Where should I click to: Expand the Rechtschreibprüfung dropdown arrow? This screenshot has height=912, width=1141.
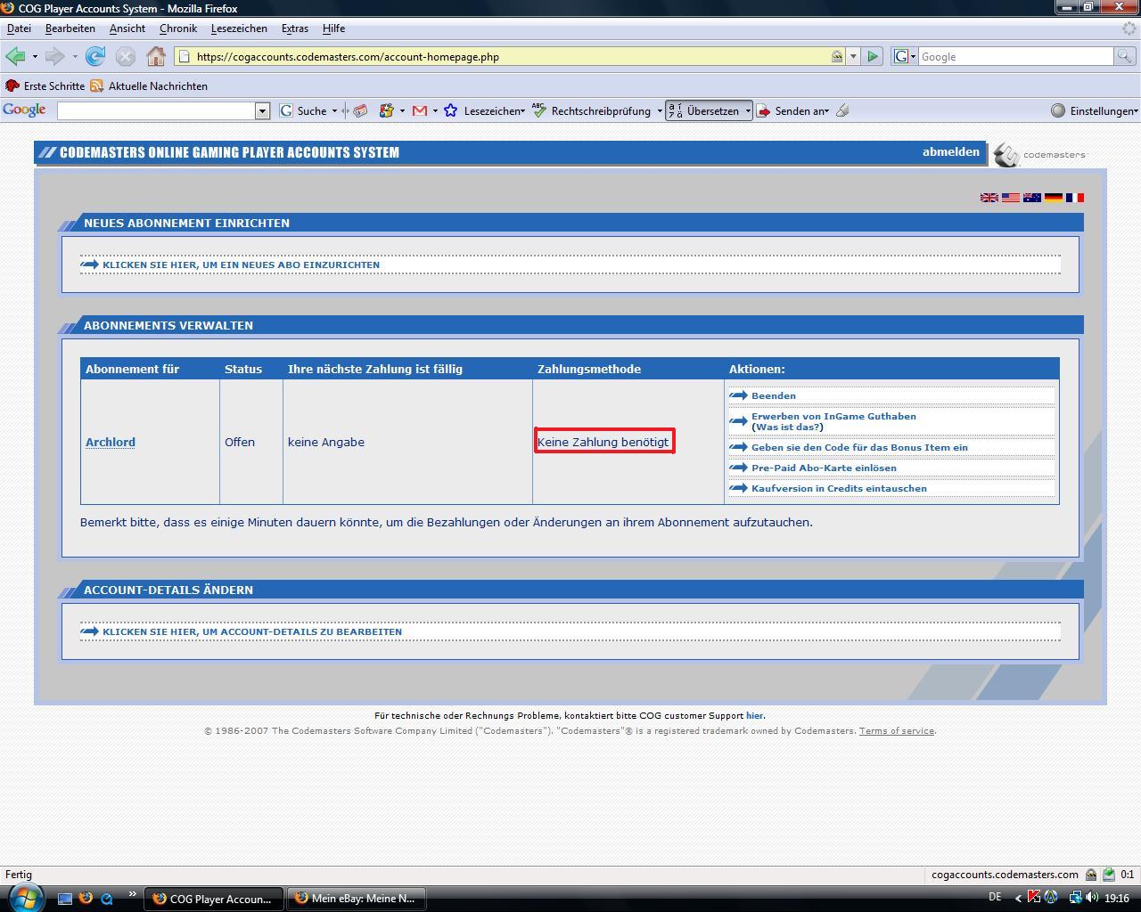[x=660, y=110]
